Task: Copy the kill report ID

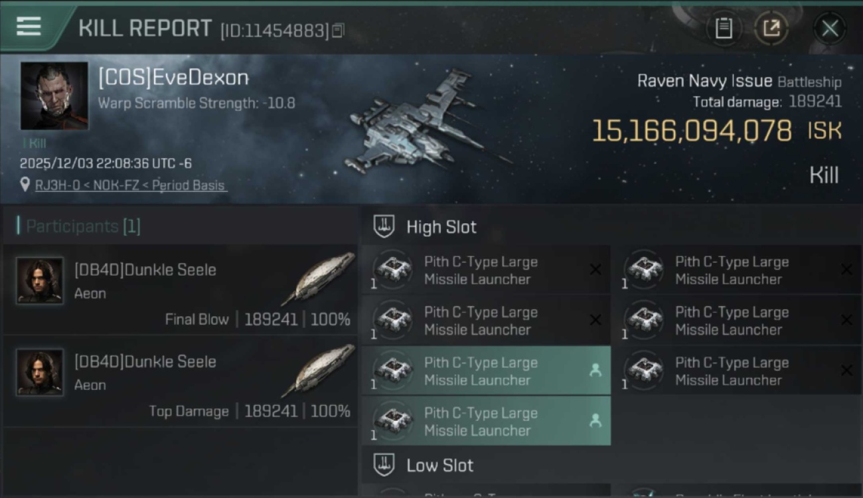Action: click(338, 31)
